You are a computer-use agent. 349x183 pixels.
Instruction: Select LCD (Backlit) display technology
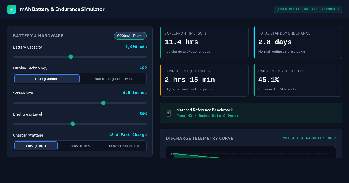(47, 79)
